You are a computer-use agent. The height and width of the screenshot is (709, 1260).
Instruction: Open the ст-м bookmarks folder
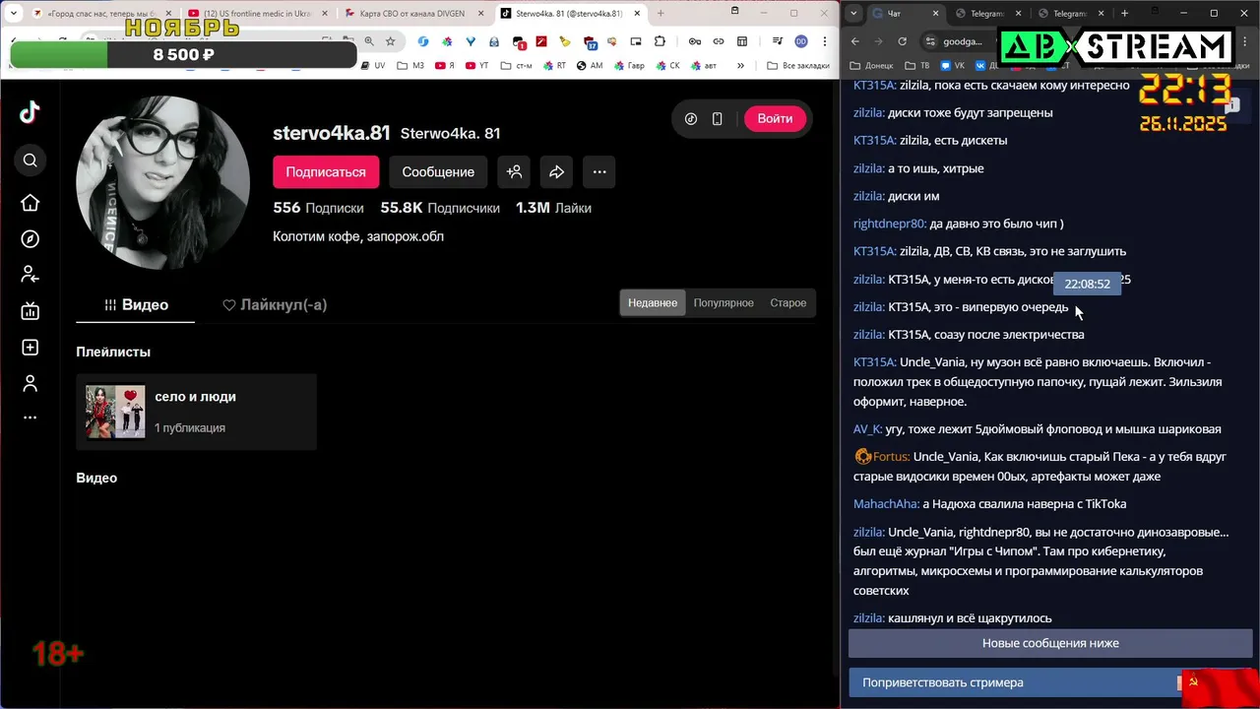pyautogui.click(x=516, y=66)
